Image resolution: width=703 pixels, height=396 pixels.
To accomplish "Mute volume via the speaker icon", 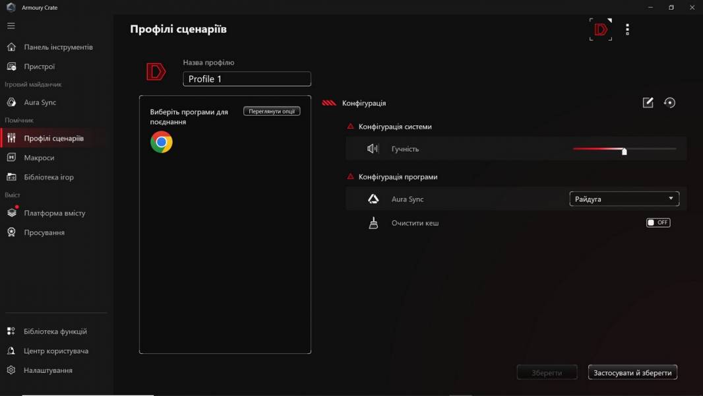I will point(373,149).
